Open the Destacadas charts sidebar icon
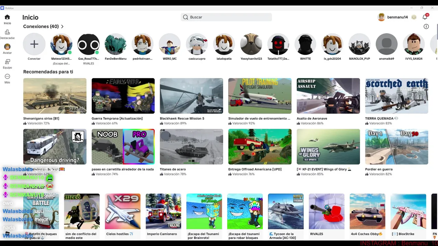 tap(7, 32)
